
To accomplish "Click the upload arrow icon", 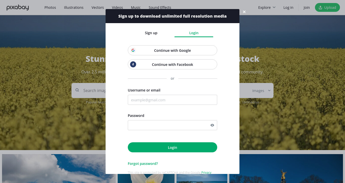I will (x=321, y=8).
